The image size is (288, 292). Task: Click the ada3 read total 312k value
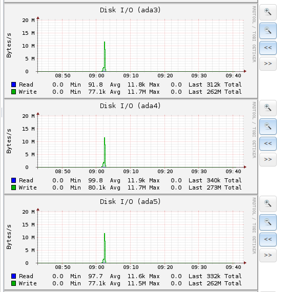pos(214,85)
